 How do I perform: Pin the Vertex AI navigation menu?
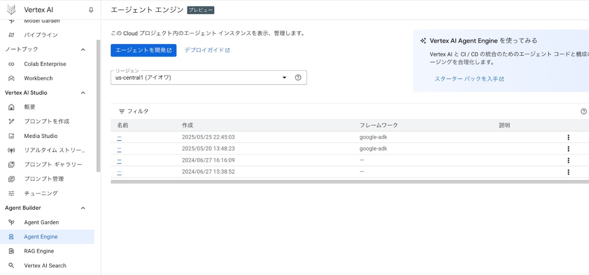pyautogui.click(x=91, y=10)
